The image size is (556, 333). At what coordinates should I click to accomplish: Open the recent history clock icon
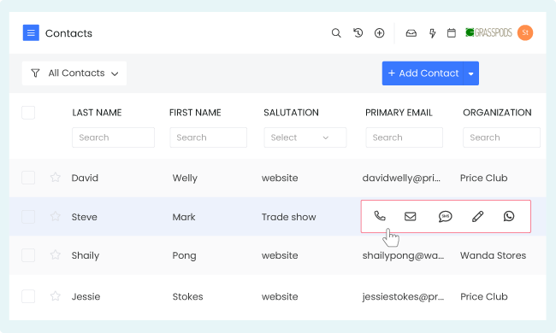pos(358,33)
